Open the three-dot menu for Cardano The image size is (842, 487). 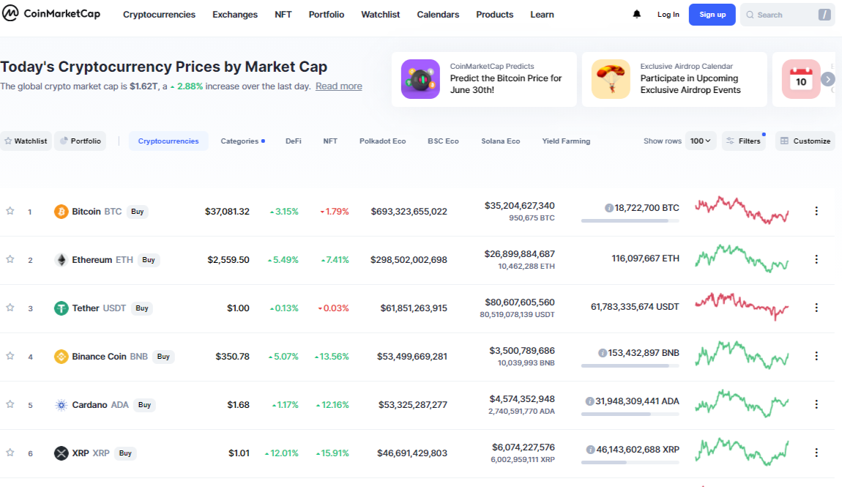(x=816, y=404)
